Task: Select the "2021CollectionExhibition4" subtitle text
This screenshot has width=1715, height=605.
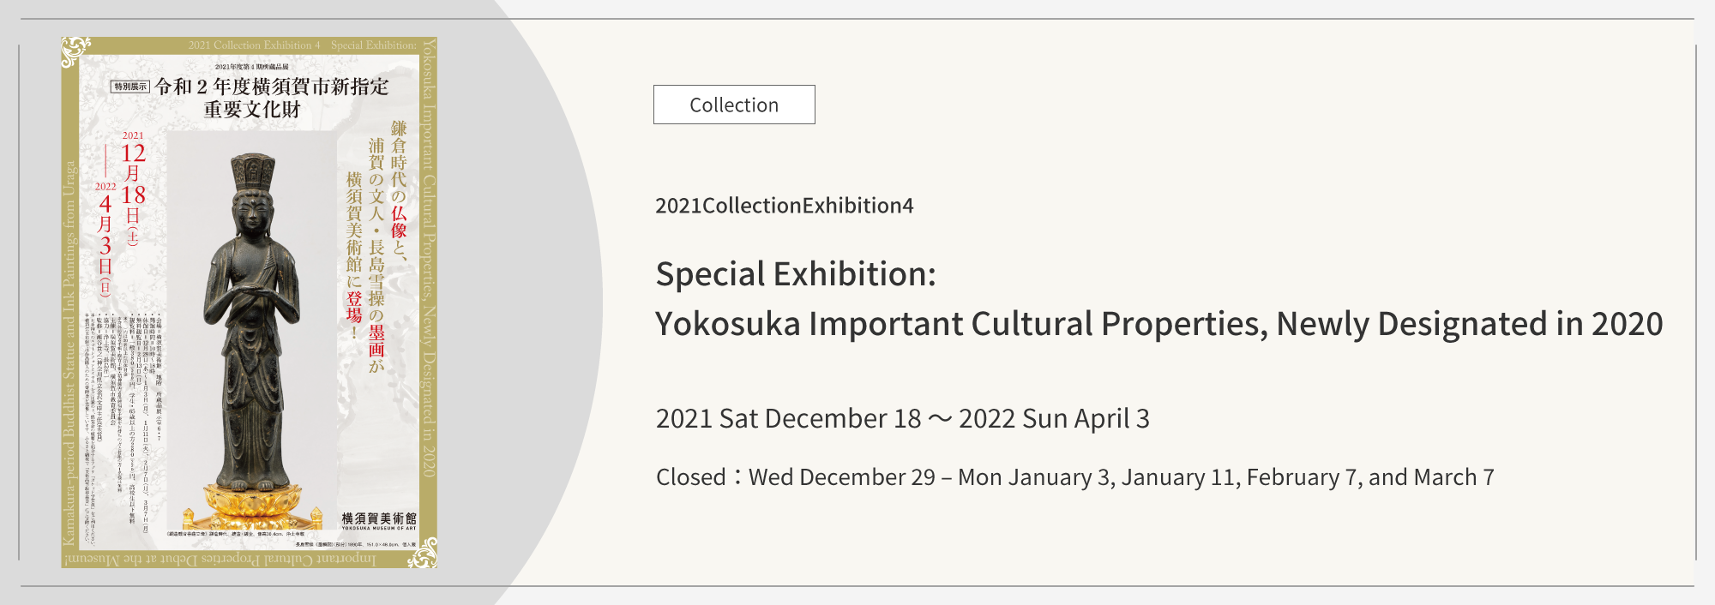Action: [x=784, y=206]
